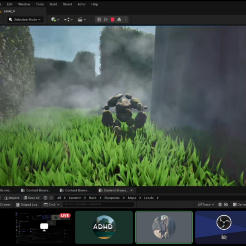Click the Import button
The width and height of the screenshot is (246, 246).
pyautogui.click(x=12, y=198)
